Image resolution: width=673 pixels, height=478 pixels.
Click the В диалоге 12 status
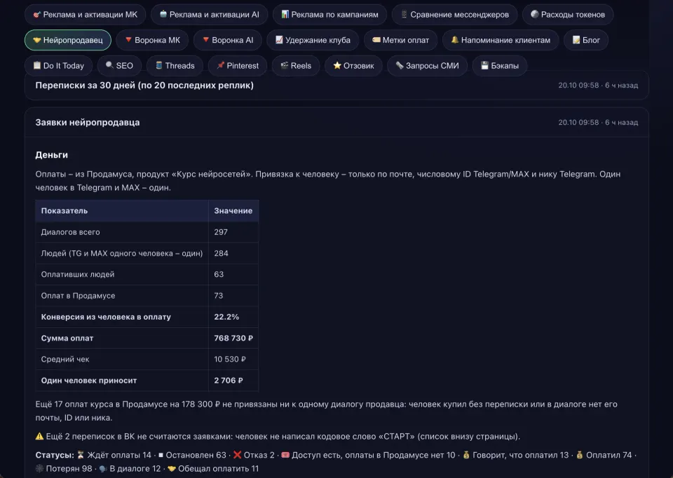(x=130, y=469)
